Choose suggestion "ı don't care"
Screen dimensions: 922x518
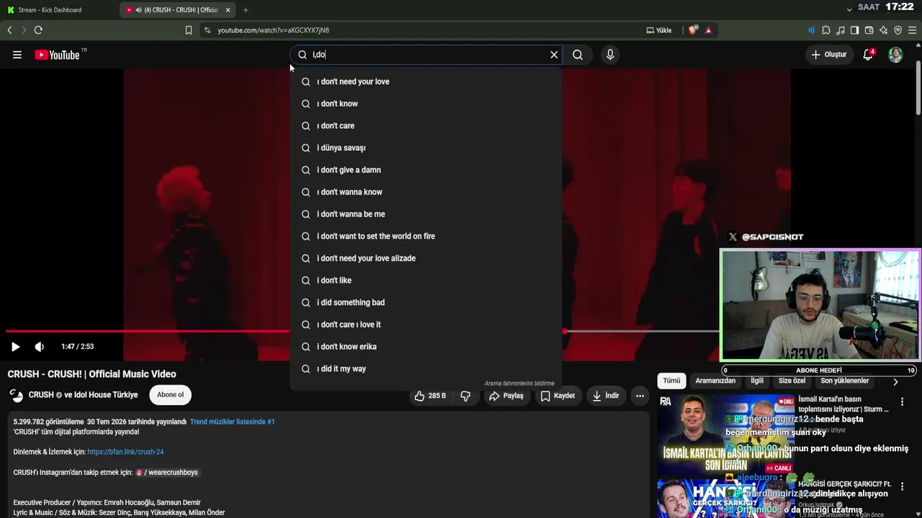point(426,126)
